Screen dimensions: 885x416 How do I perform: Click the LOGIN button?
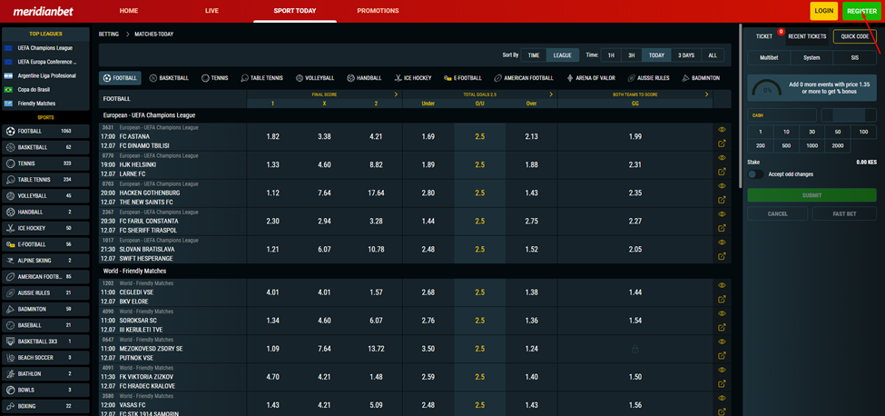(824, 11)
